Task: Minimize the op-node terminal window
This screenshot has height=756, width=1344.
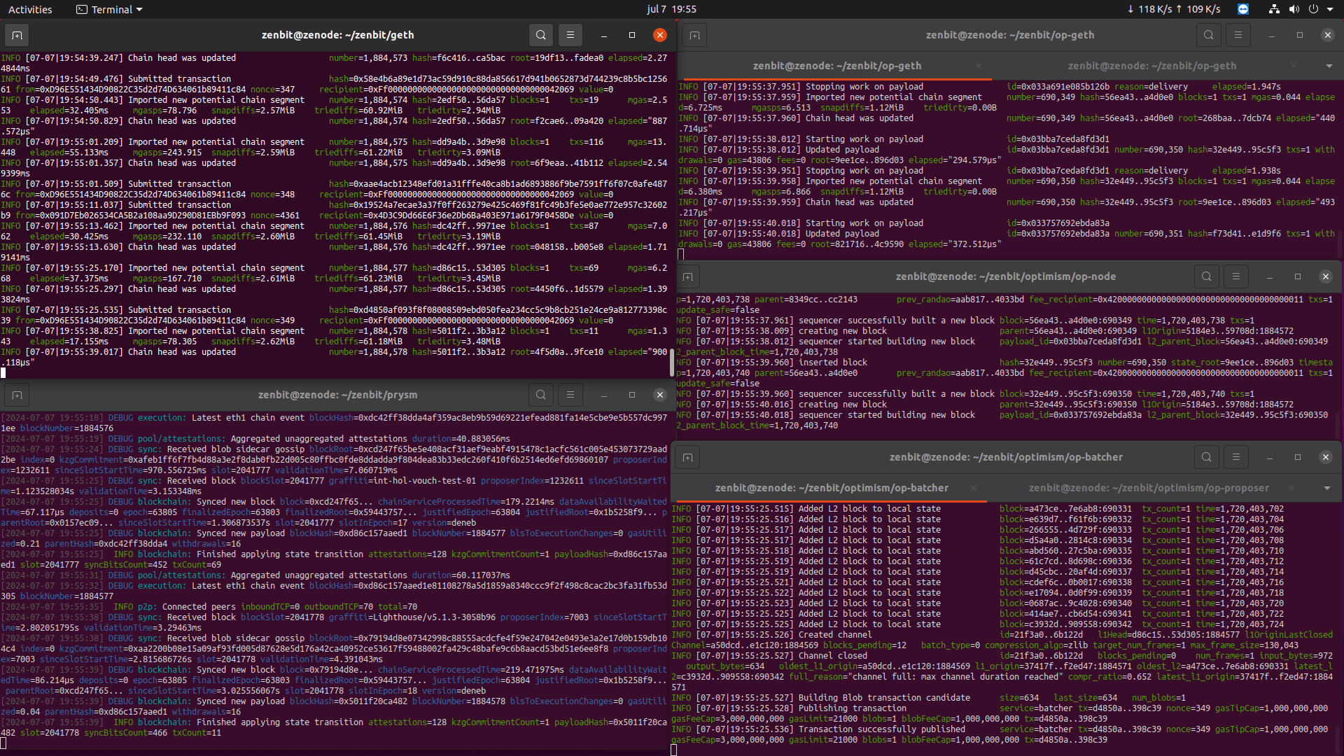Action: [x=1270, y=276]
